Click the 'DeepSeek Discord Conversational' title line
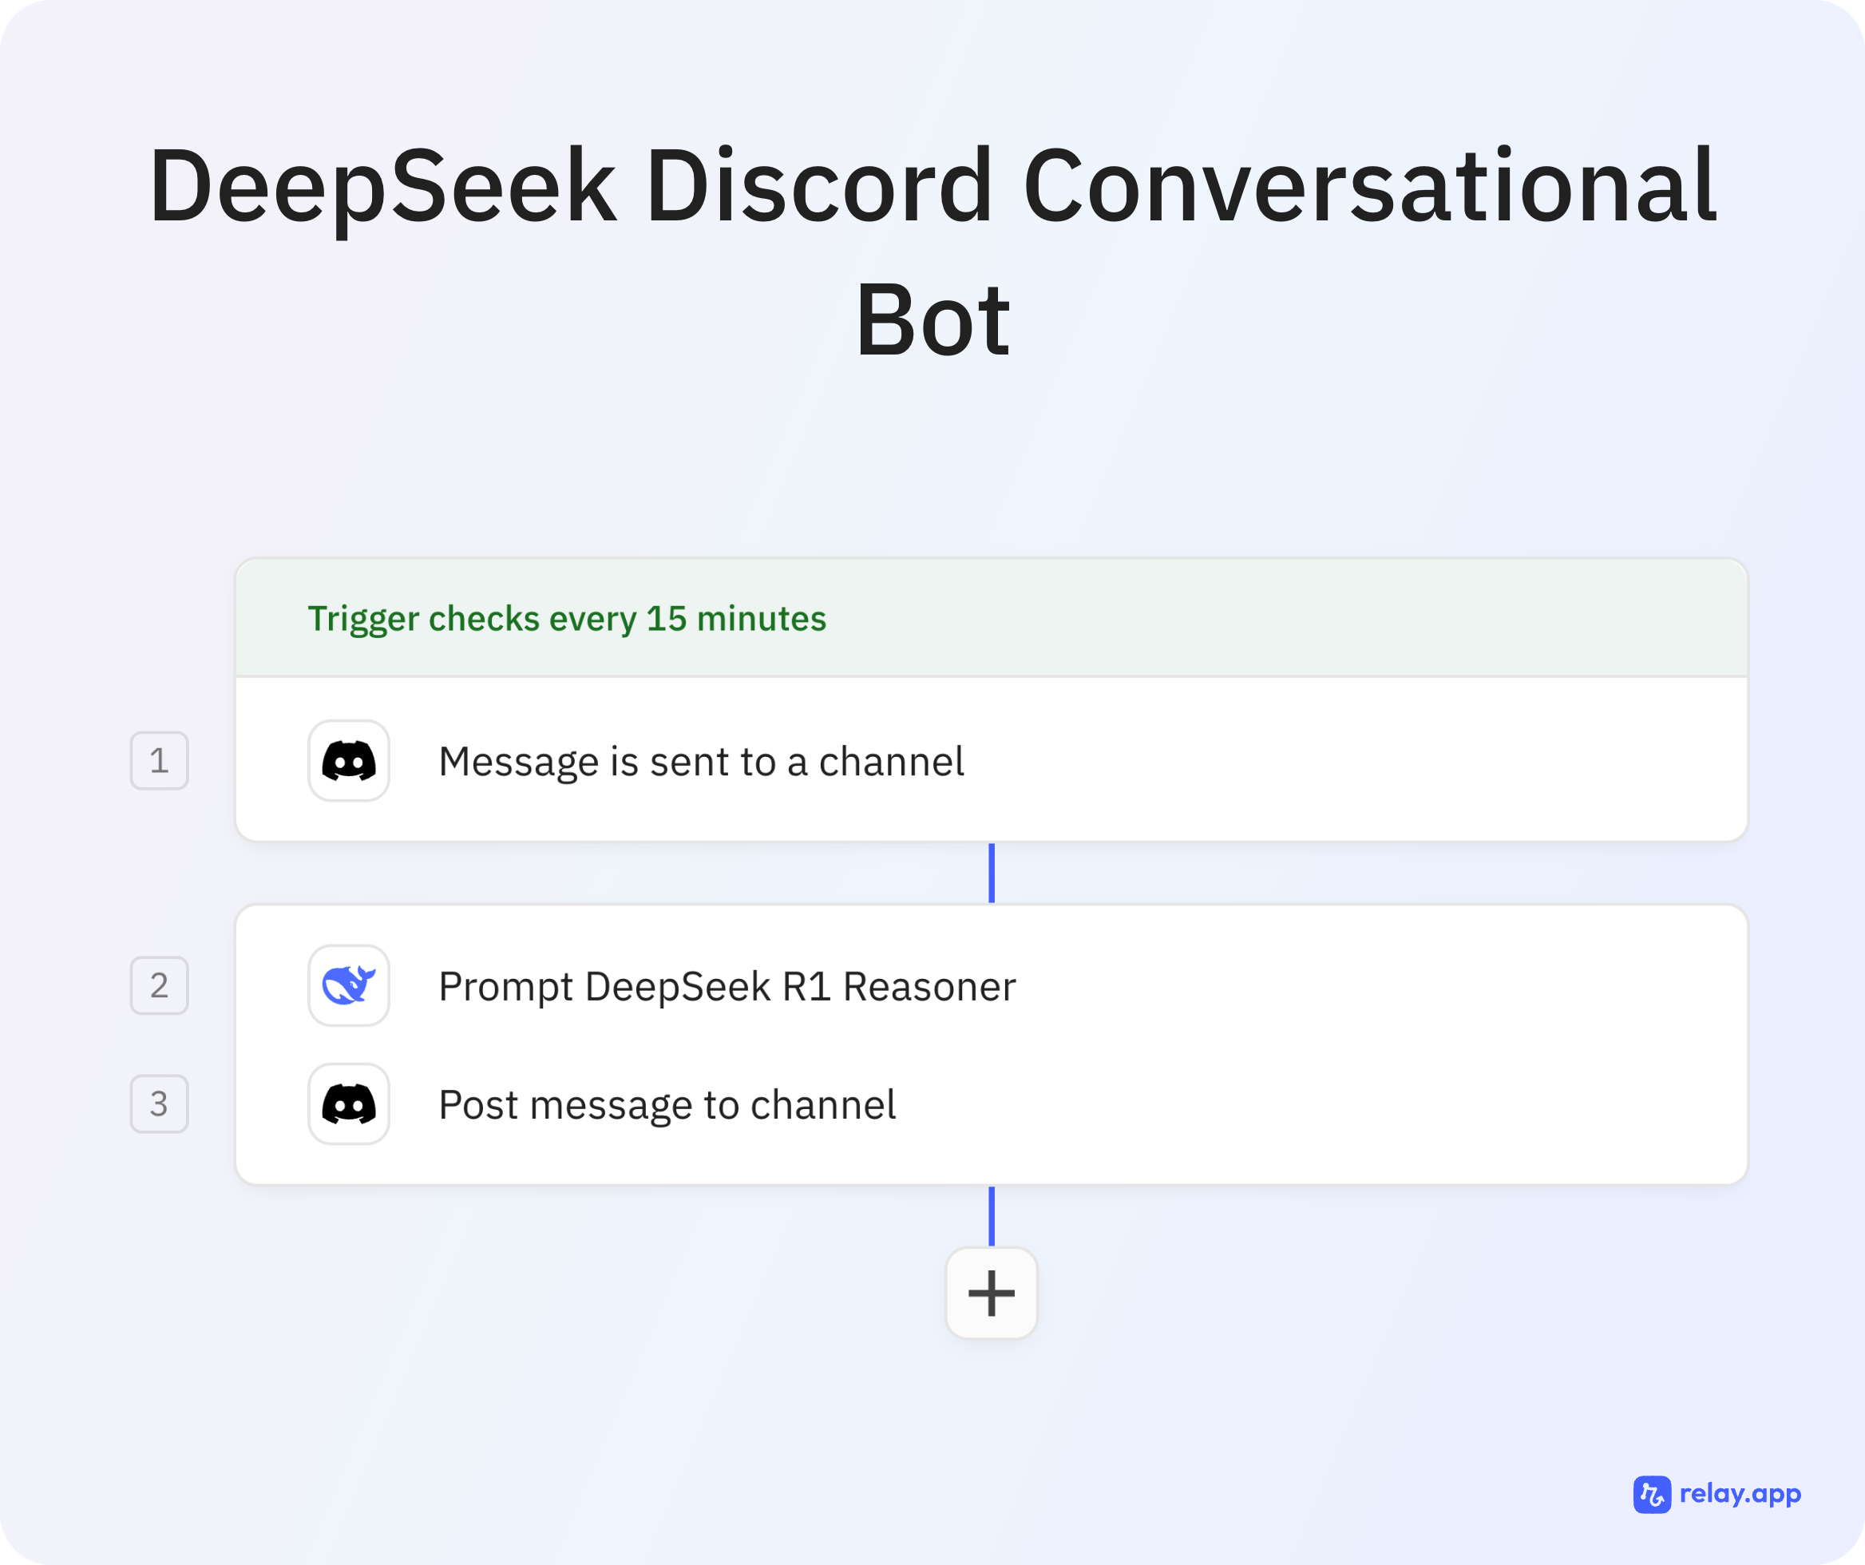Viewport: 1865px width, 1565px height. (x=932, y=187)
